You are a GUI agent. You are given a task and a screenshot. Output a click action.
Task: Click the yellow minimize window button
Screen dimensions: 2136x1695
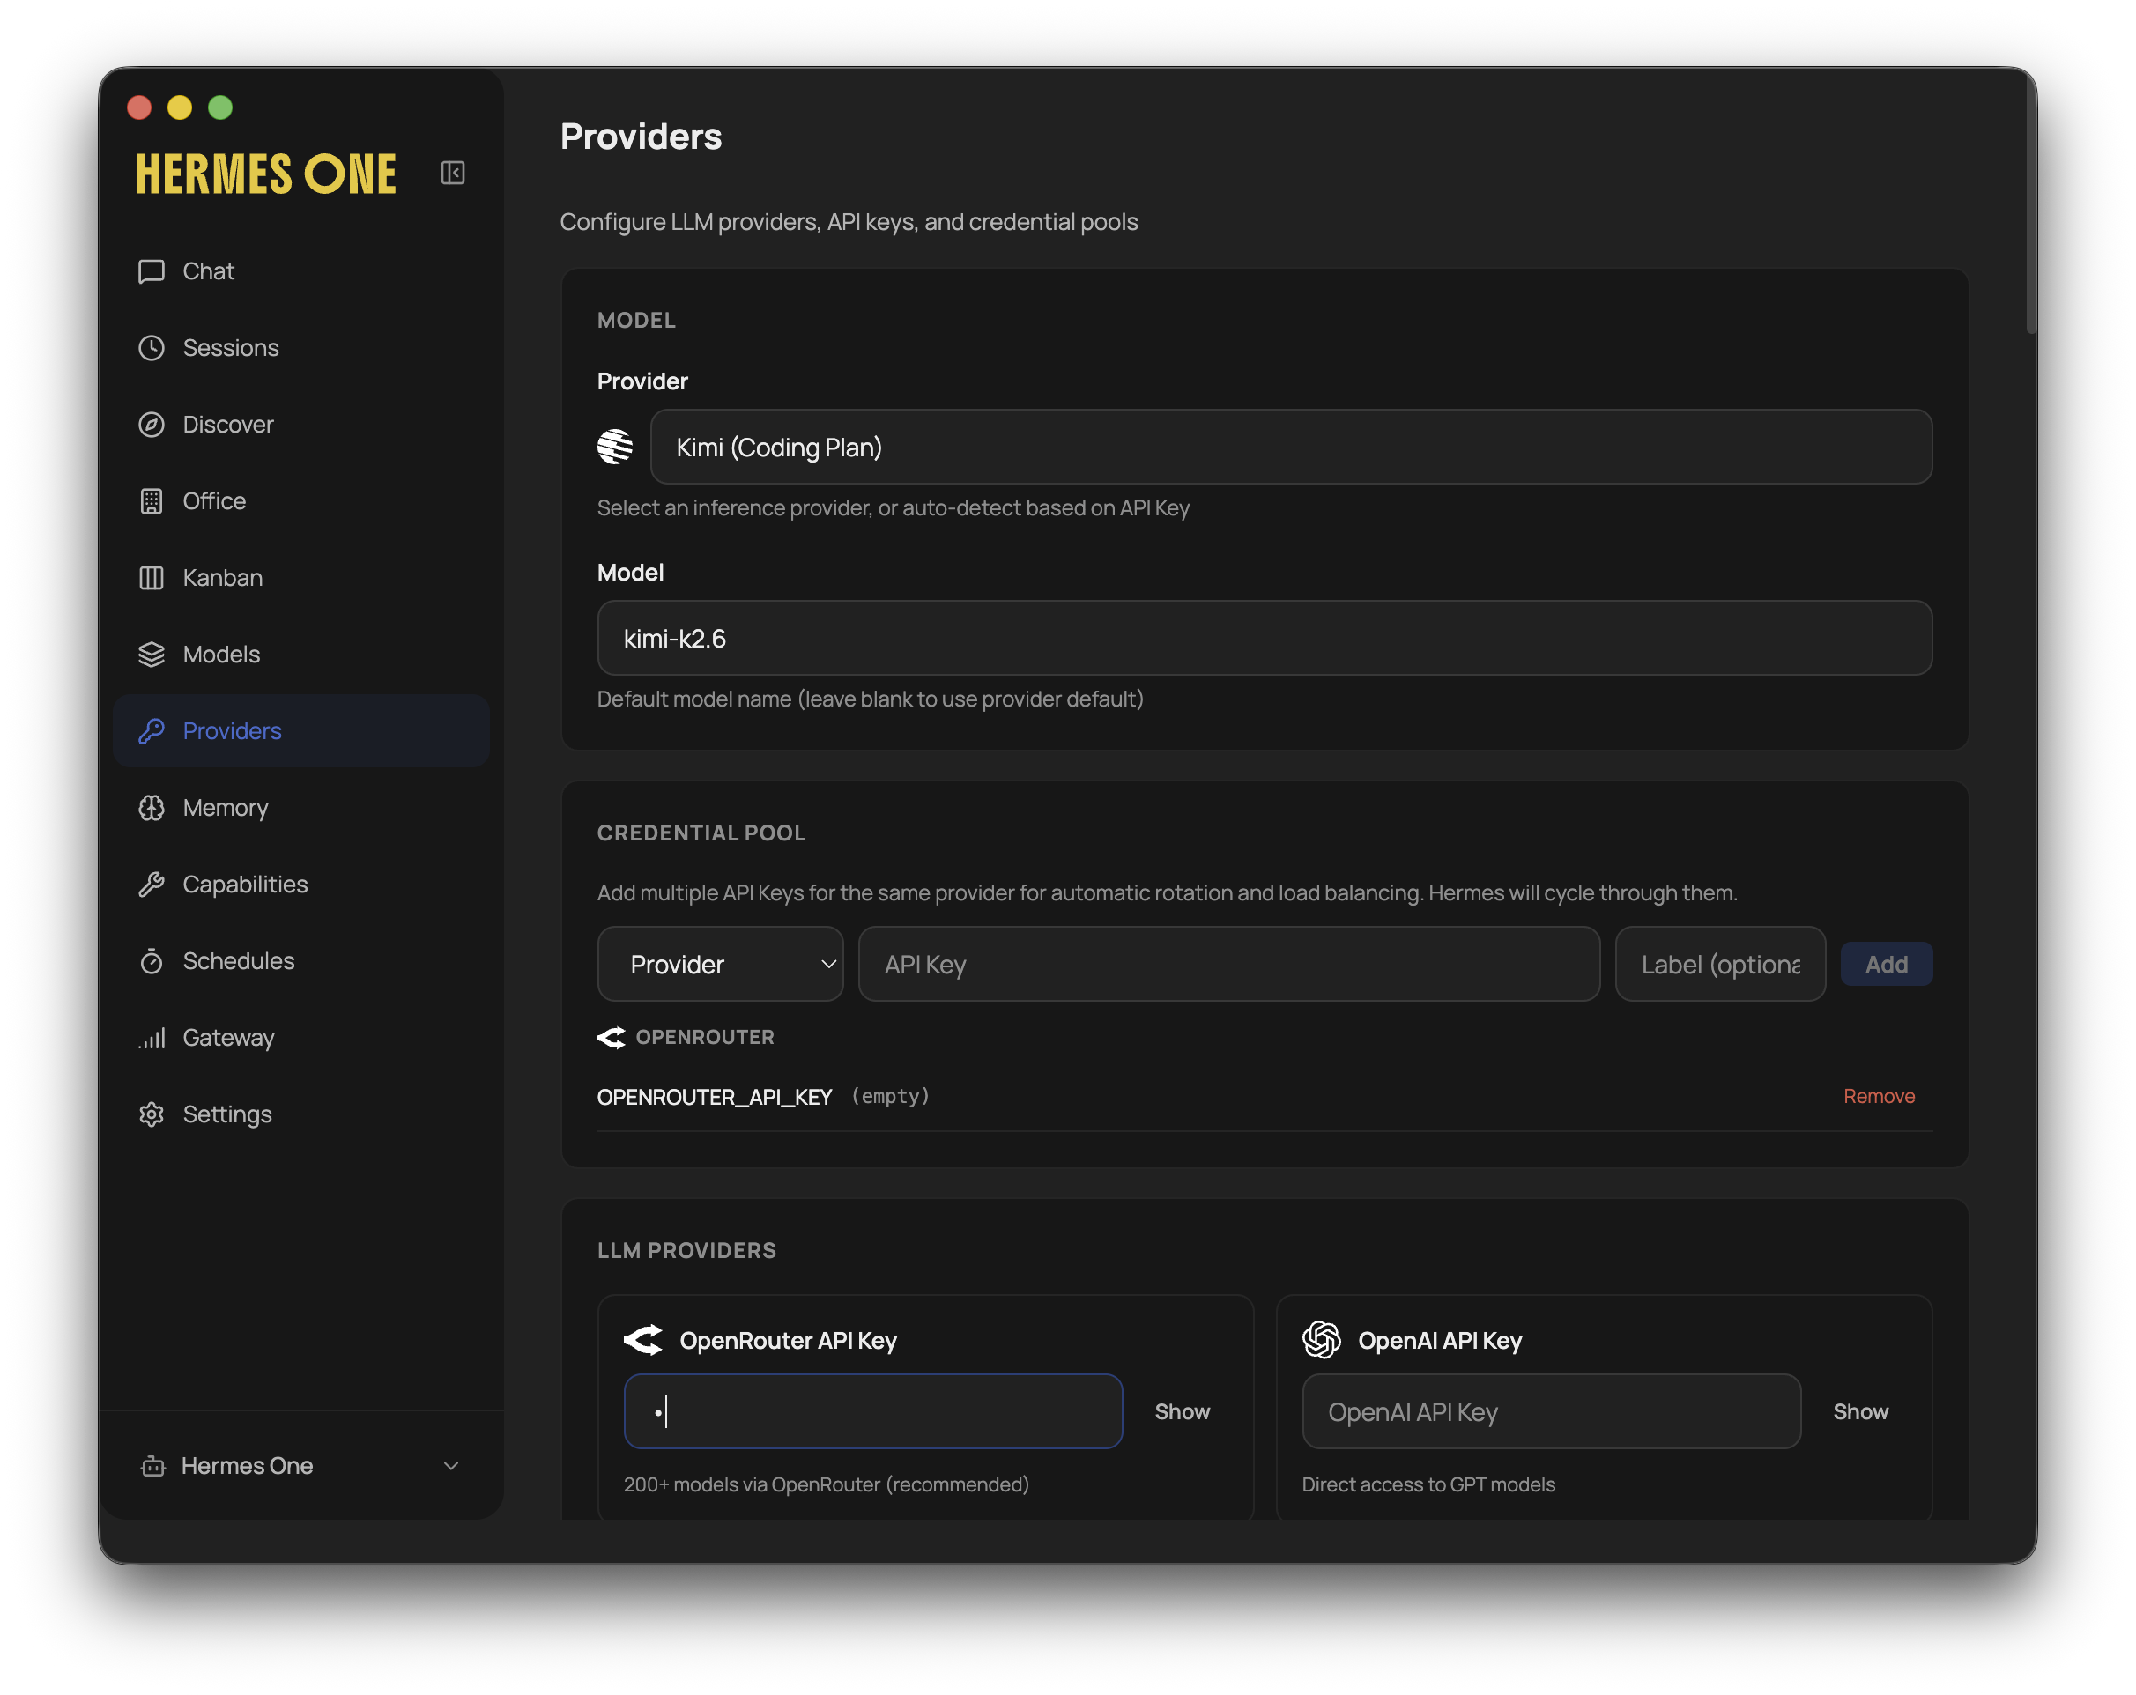tap(179, 107)
